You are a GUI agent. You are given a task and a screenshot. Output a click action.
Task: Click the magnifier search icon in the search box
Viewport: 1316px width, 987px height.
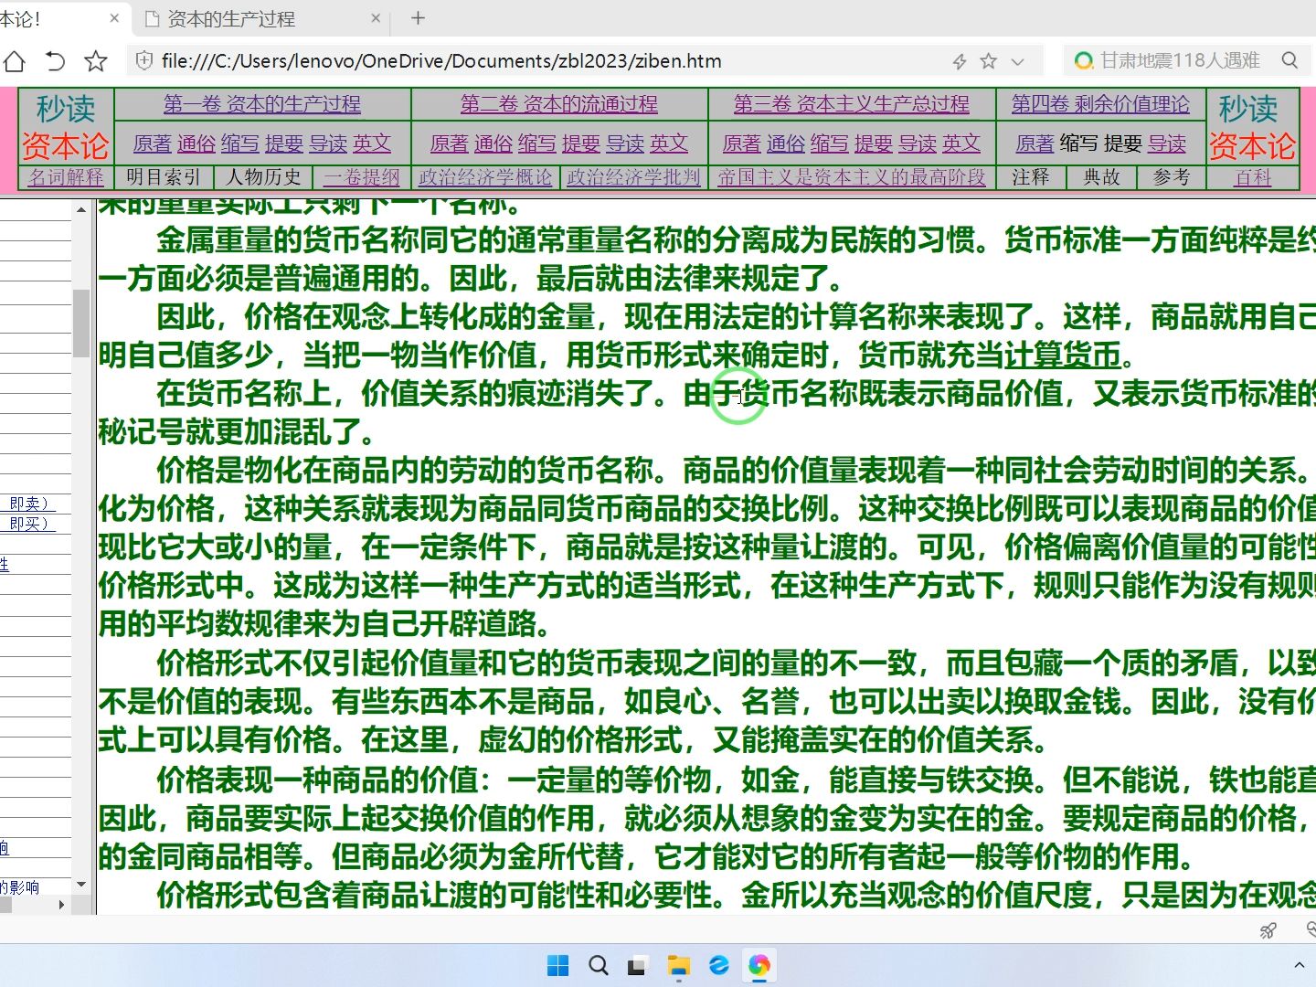[1289, 60]
